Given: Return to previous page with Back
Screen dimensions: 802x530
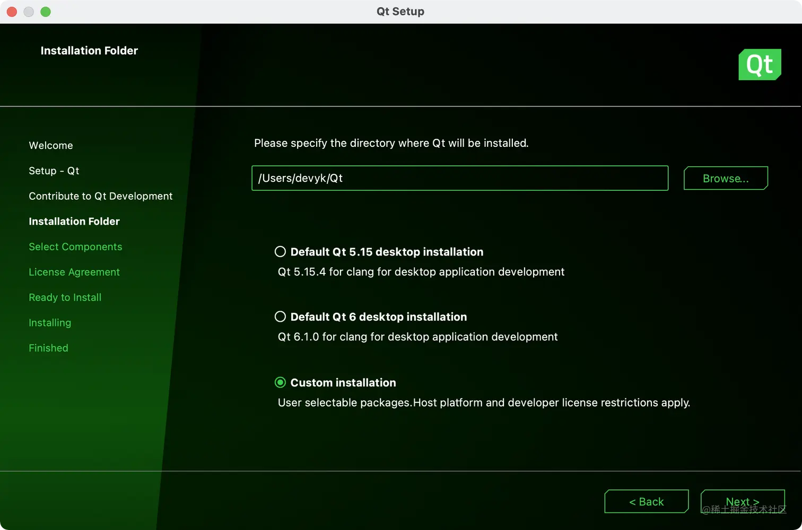Looking at the screenshot, I should (x=647, y=501).
